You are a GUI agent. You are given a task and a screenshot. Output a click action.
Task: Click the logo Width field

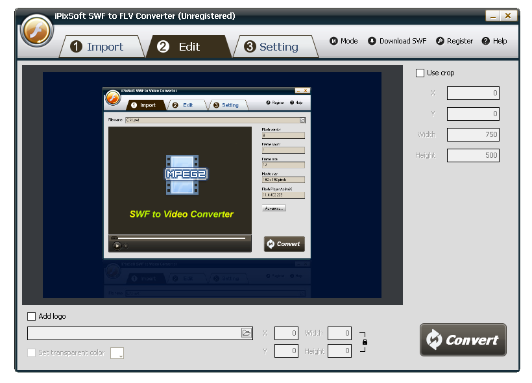click(x=339, y=333)
